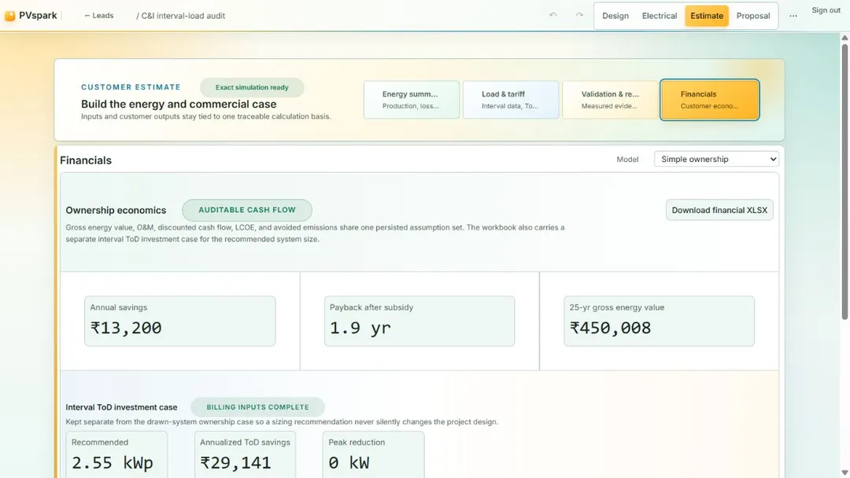
Task: Click the Ownership economics heading
Action: 116,210
